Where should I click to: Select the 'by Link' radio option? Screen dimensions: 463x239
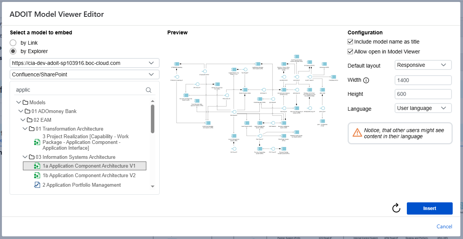coord(13,43)
